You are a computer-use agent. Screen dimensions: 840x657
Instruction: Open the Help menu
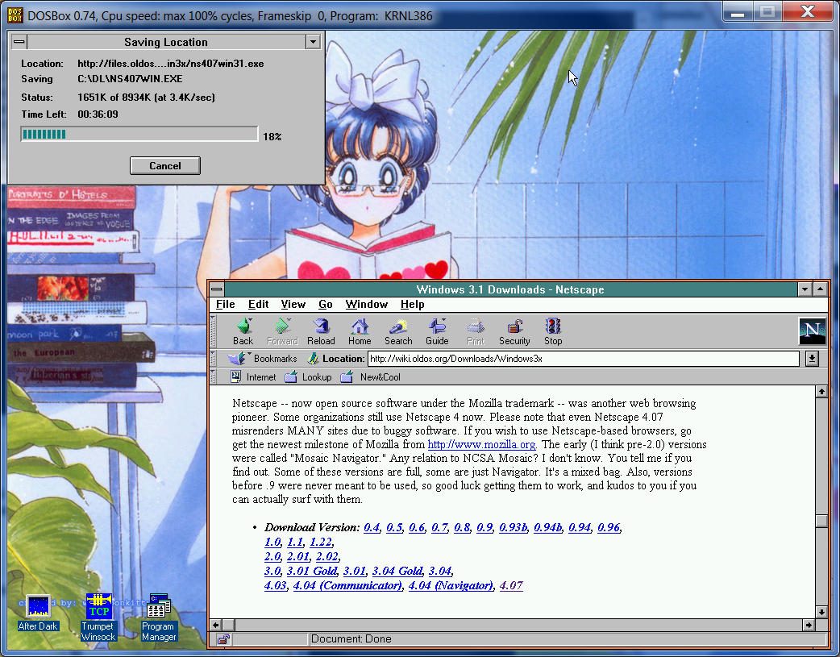(413, 305)
